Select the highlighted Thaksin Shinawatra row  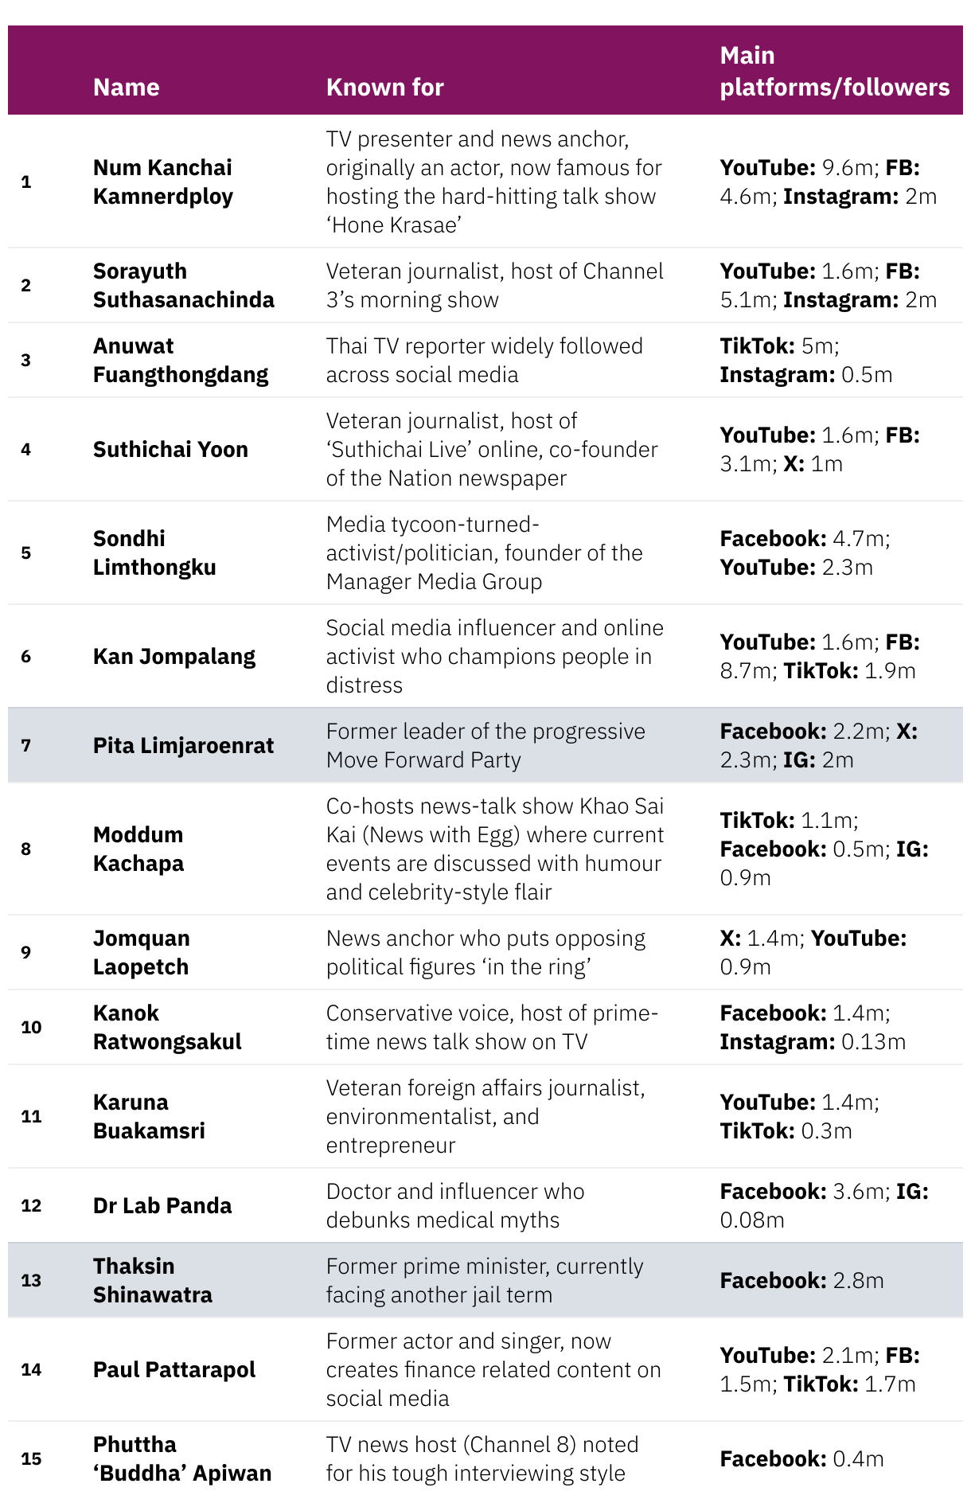click(x=485, y=1280)
